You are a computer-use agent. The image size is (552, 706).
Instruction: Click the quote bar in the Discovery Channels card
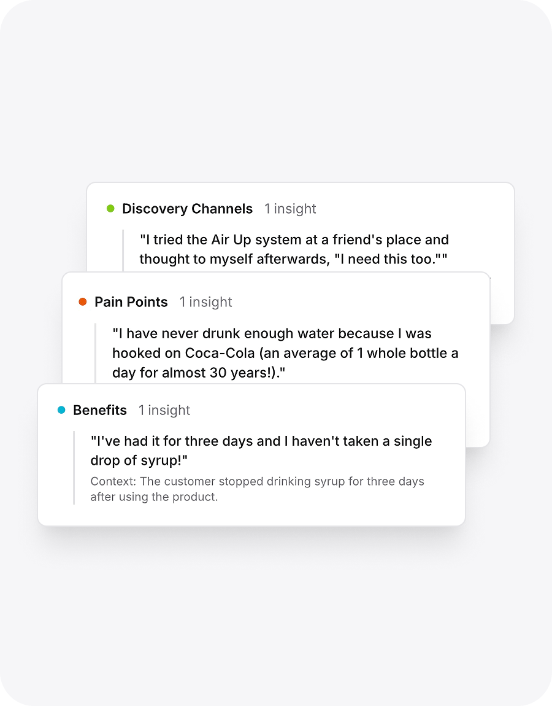pyautogui.click(x=123, y=249)
